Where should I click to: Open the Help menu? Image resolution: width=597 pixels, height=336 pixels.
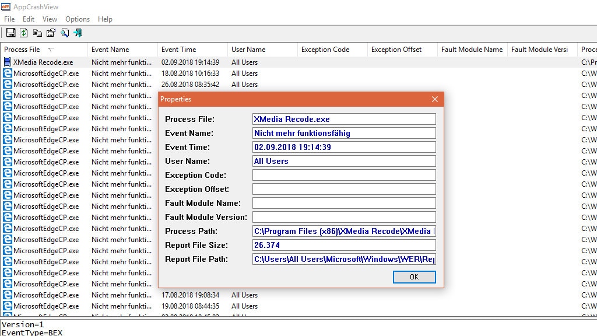click(x=105, y=19)
